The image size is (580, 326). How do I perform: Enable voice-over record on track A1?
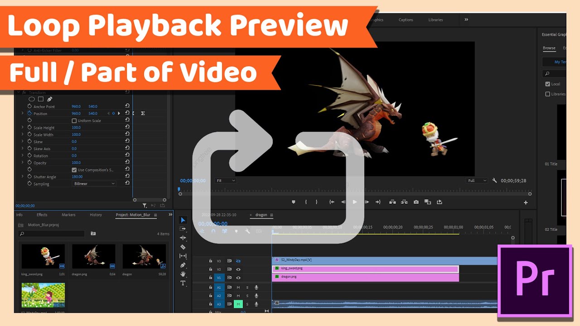[256, 287]
